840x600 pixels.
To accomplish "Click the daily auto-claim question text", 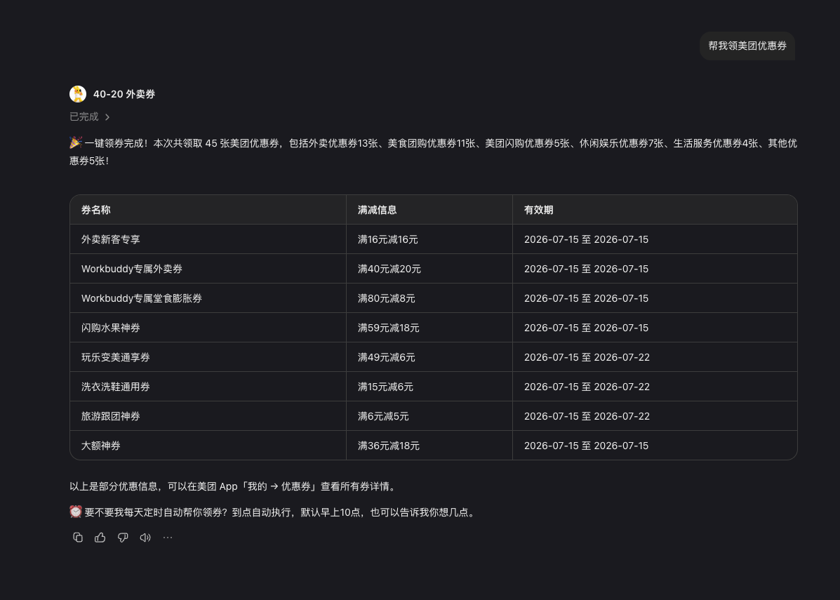I will click(273, 512).
